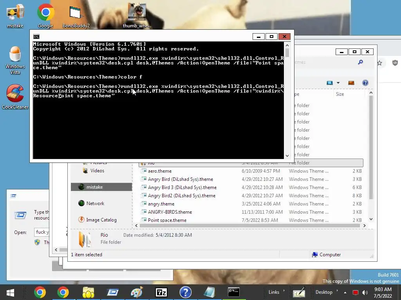This screenshot has height=300, width=401.
Task: Click the Run dialog Open input field
Action: [42, 232]
